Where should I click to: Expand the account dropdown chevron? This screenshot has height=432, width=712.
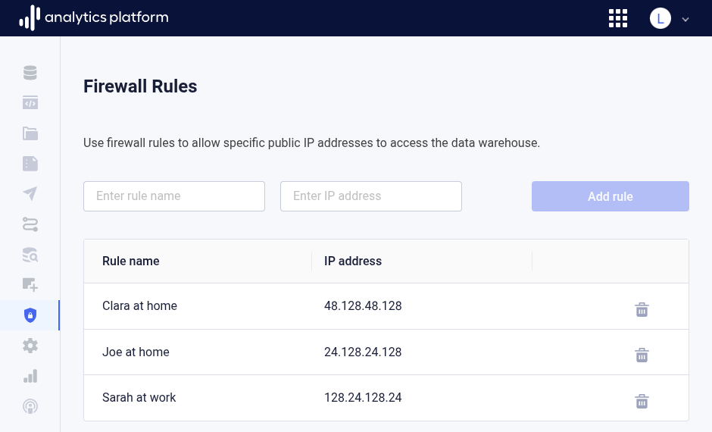point(685,20)
